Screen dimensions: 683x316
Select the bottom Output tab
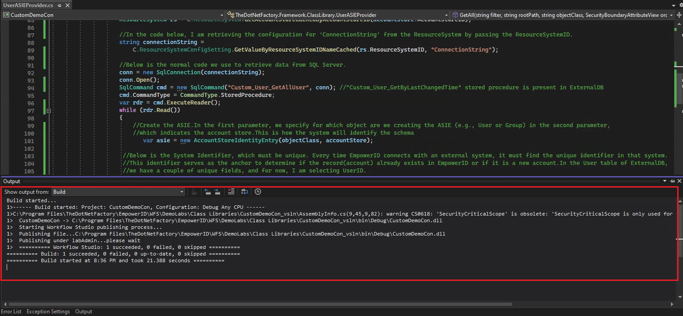(x=84, y=312)
